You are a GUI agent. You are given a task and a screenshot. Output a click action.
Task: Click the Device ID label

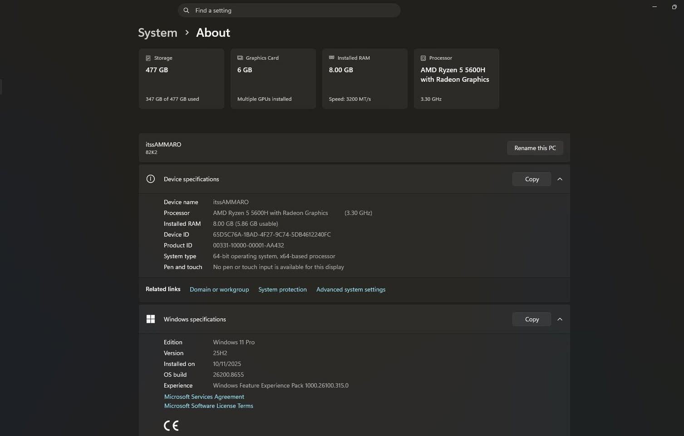pos(177,235)
